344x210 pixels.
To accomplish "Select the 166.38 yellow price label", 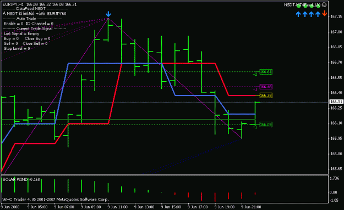I will [266, 95].
